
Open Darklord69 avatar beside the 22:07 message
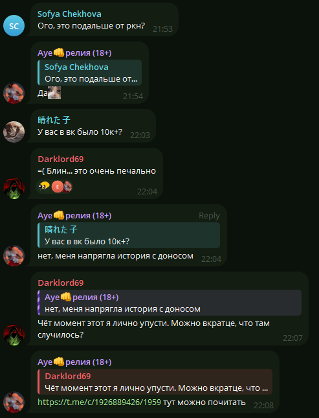click(x=14, y=335)
